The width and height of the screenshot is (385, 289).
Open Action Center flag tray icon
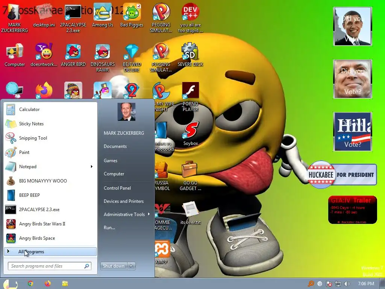coord(329,284)
